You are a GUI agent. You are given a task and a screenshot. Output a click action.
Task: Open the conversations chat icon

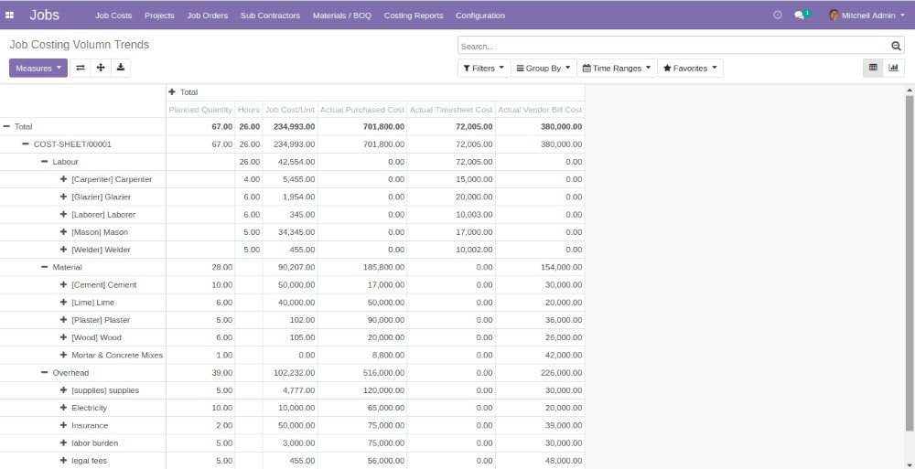click(800, 16)
